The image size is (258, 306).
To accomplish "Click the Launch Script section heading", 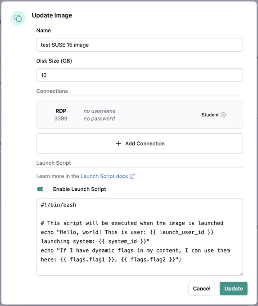I will 54,163.
